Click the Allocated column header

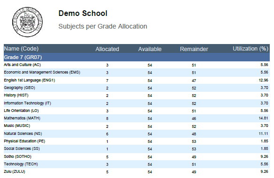coord(107,49)
